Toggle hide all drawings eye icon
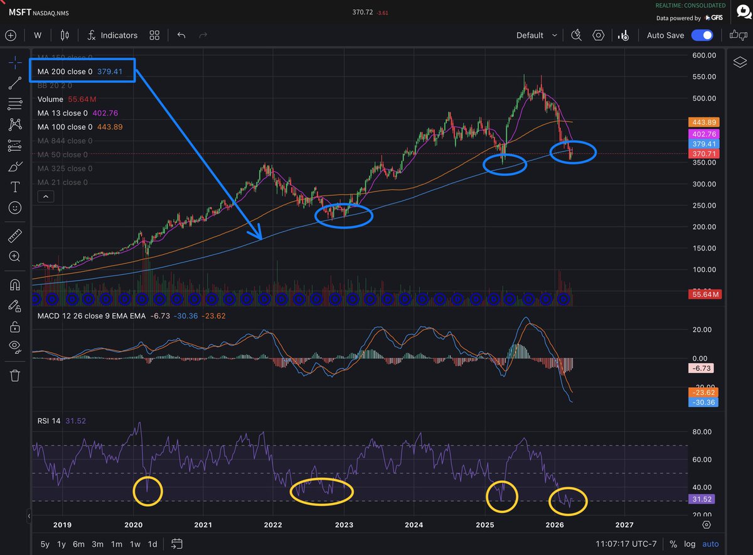The image size is (753, 555). [15, 347]
